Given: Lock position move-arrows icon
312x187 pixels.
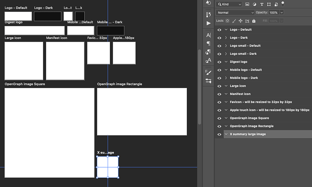Looking at the screenshot, I should (x=241, y=21).
